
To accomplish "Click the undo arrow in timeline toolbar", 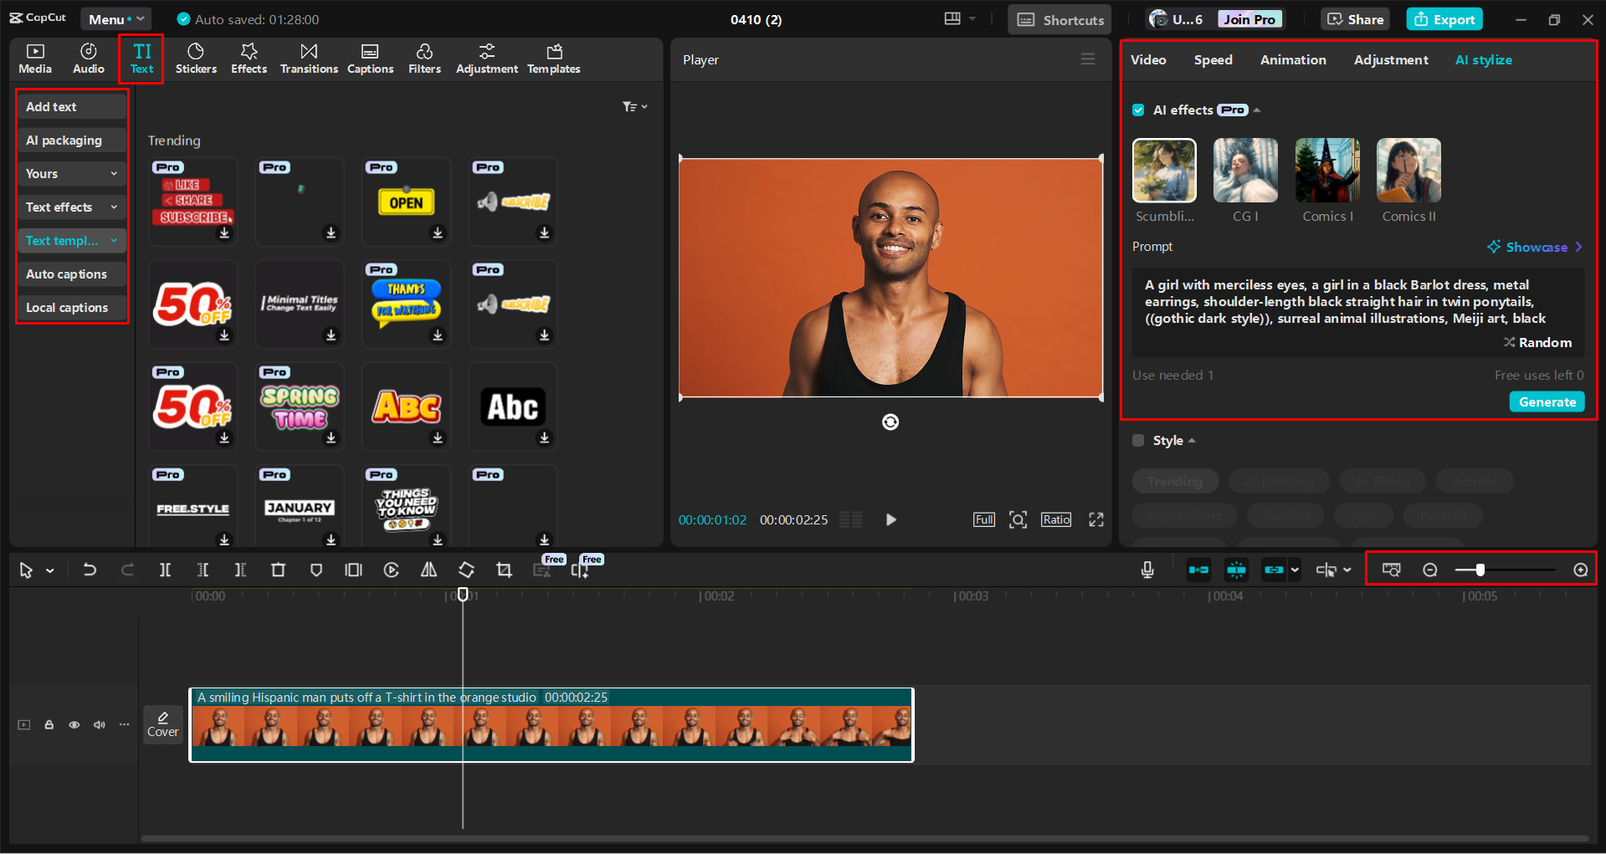I will (90, 570).
